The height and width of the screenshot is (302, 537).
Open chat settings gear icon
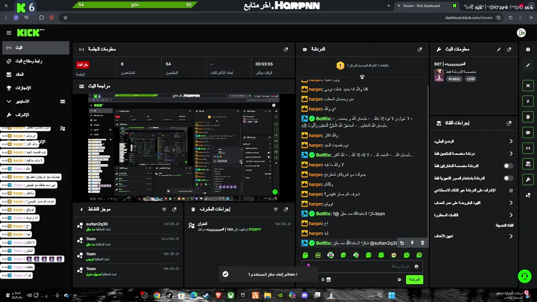click(399, 279)
